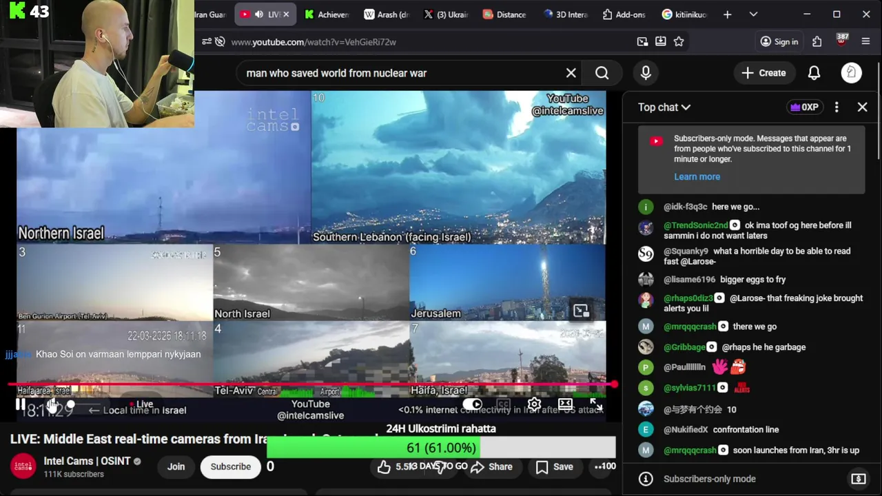This screenshot has width=882, height=496.
Task: Click the 0XP channel points badge
Action: tap(804, 107)
